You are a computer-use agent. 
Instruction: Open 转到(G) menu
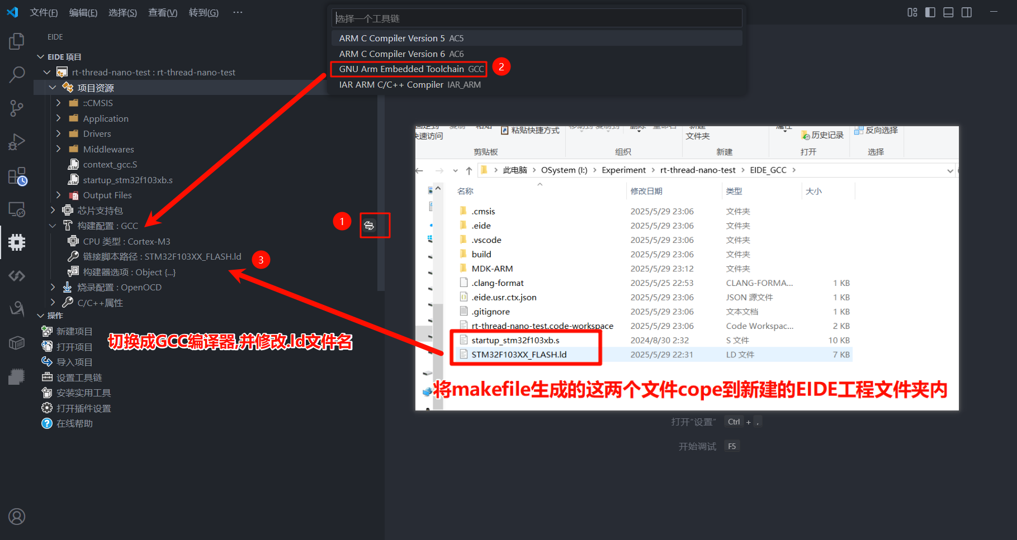tap(204, 12)
